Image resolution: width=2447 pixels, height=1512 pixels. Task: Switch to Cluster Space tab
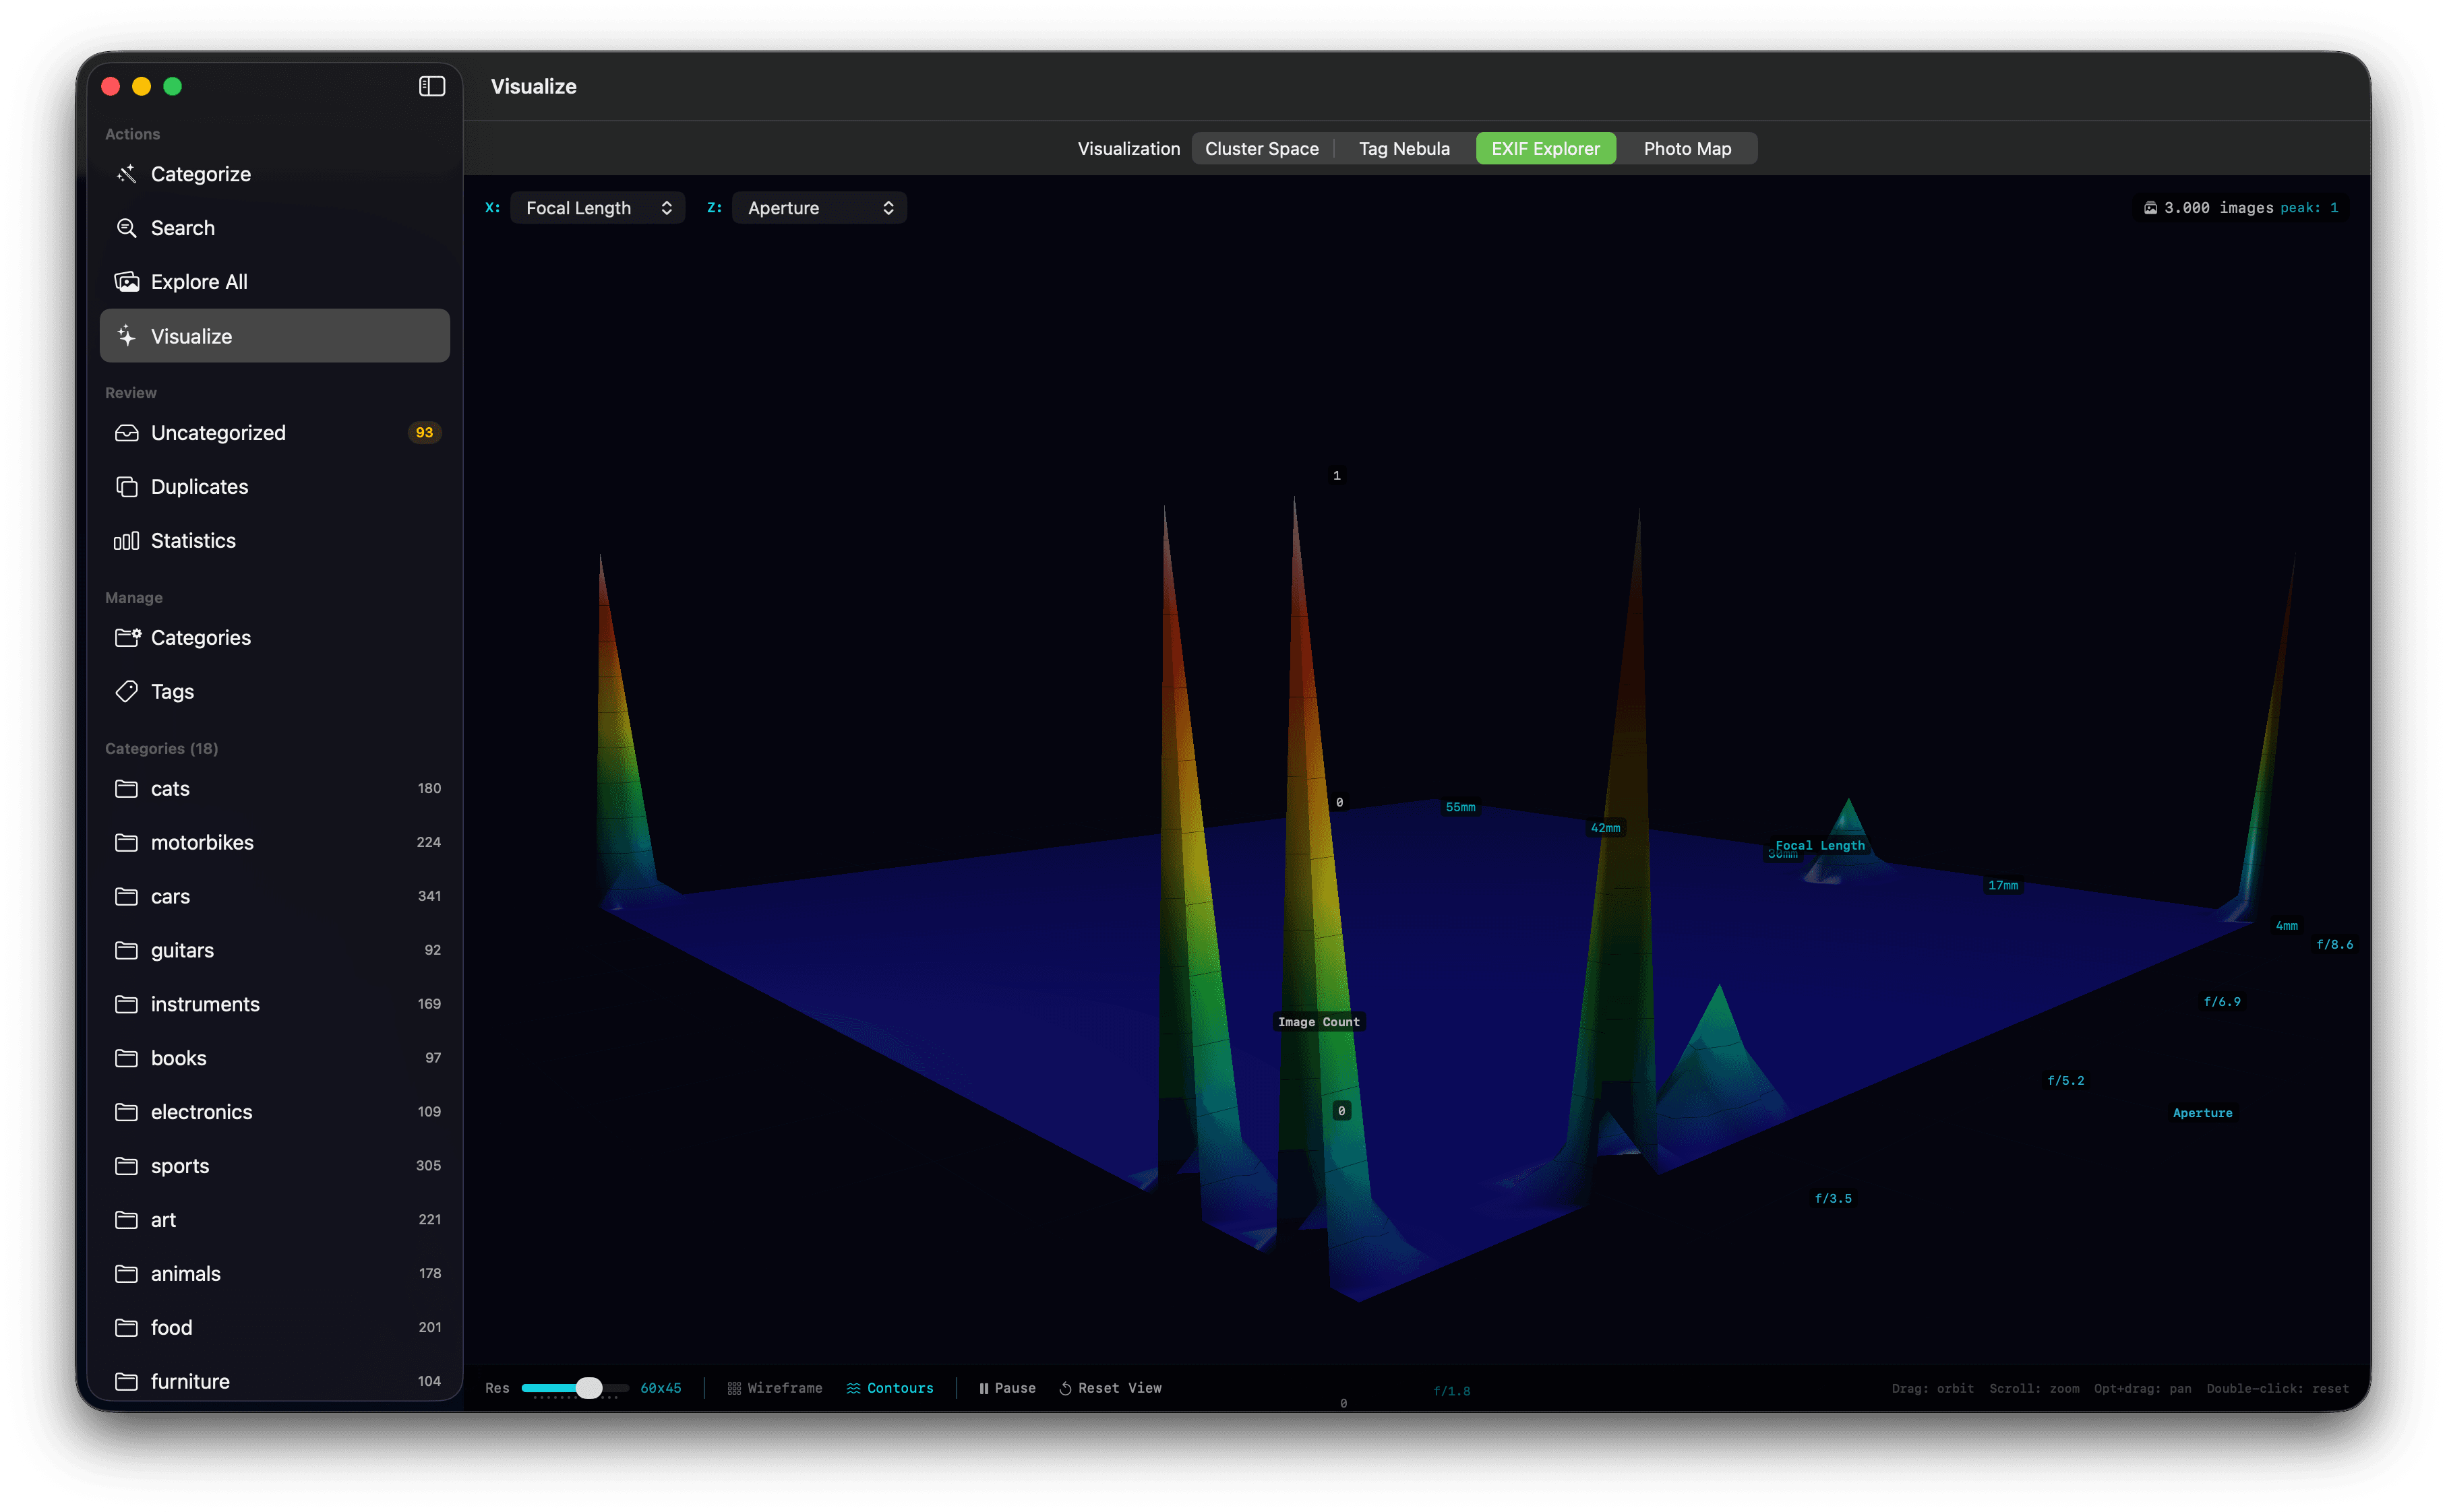click(x=1261, y=149)
